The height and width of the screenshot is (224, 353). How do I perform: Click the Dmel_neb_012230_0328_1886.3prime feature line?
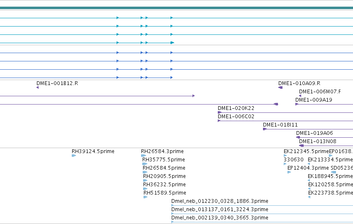pos(262,205)
